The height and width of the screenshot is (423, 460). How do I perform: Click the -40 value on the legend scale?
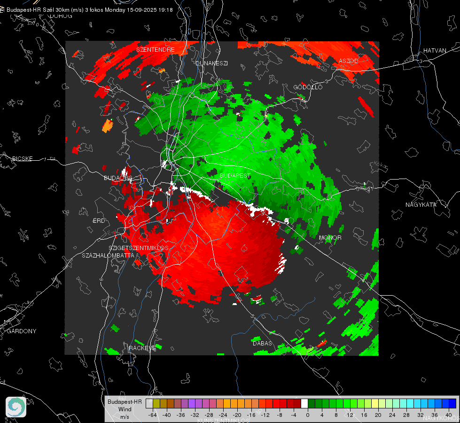pyautogui.click(x=167, y=415)
